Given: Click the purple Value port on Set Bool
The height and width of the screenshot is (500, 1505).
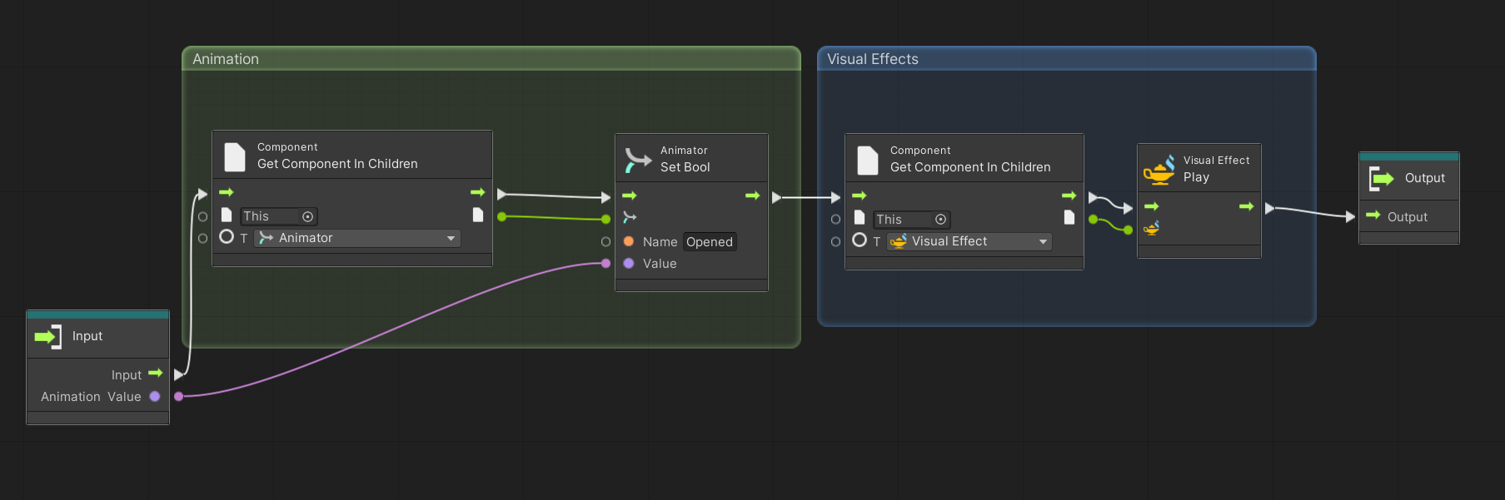Looking at the screenshot, I should (629, 264).
